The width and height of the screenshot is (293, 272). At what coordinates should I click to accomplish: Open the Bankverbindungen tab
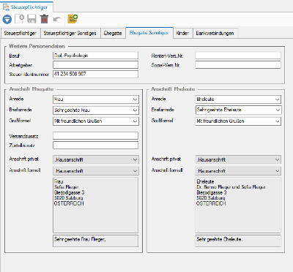click(x=215, y=34)
